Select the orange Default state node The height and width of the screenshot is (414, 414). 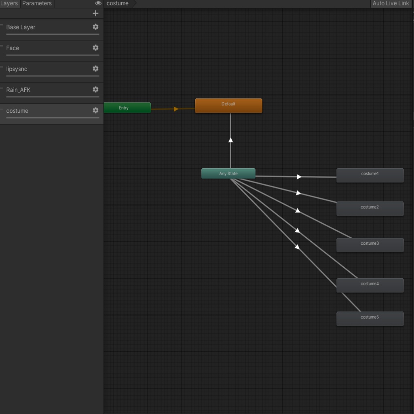pyautogui.click(x=228, y=106)
